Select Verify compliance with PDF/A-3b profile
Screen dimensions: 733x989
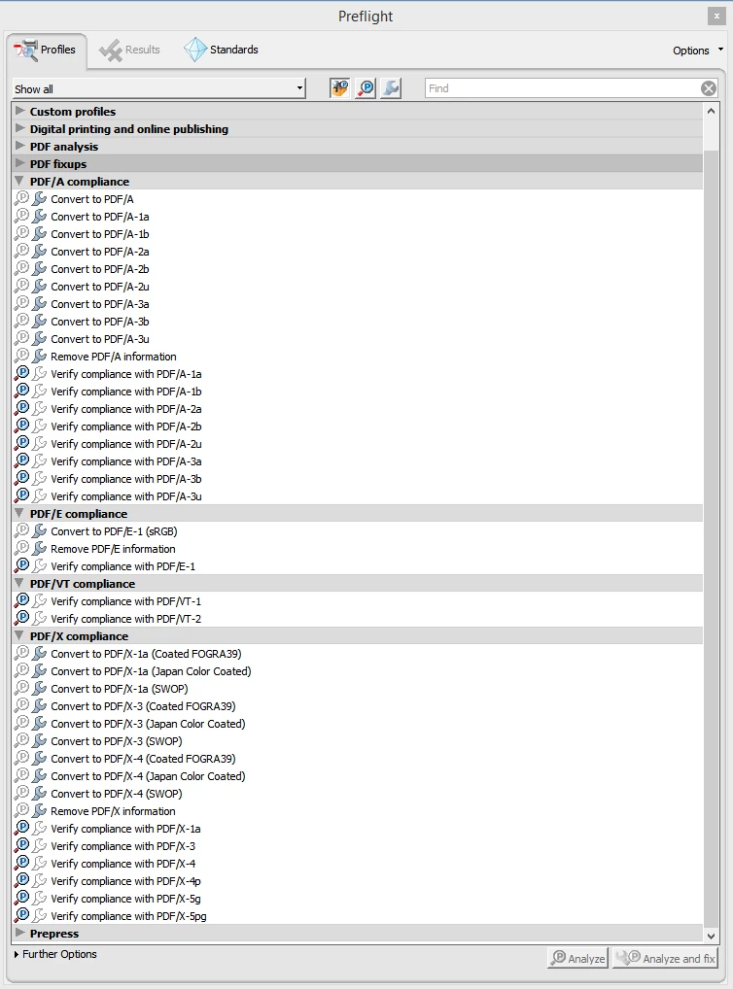[126, 479]
